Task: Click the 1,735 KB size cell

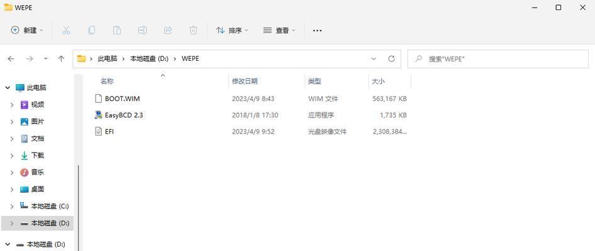Action: click(x=393, y=115)
